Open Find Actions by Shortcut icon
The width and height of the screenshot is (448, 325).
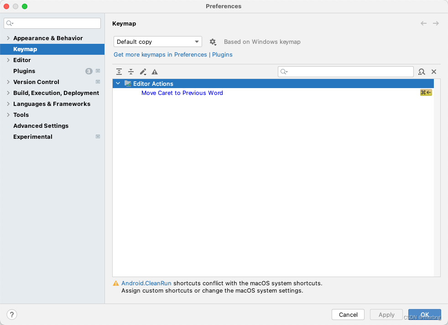pyautogui.click(x=422, y=72)
